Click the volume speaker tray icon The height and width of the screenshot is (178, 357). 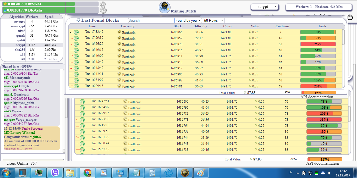click(x=329, y=173)
